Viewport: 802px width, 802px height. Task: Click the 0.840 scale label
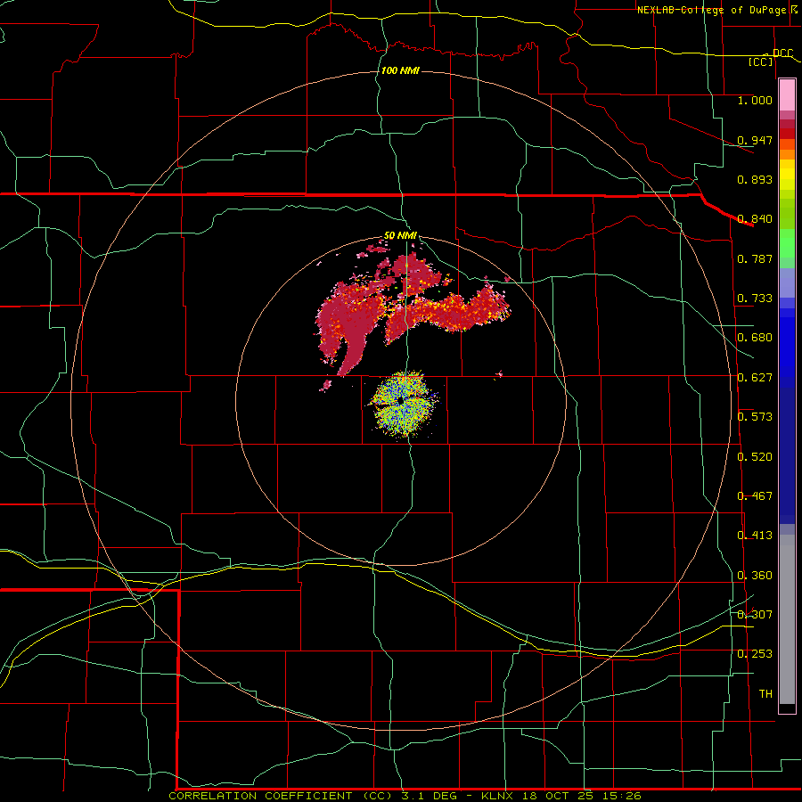755,219
